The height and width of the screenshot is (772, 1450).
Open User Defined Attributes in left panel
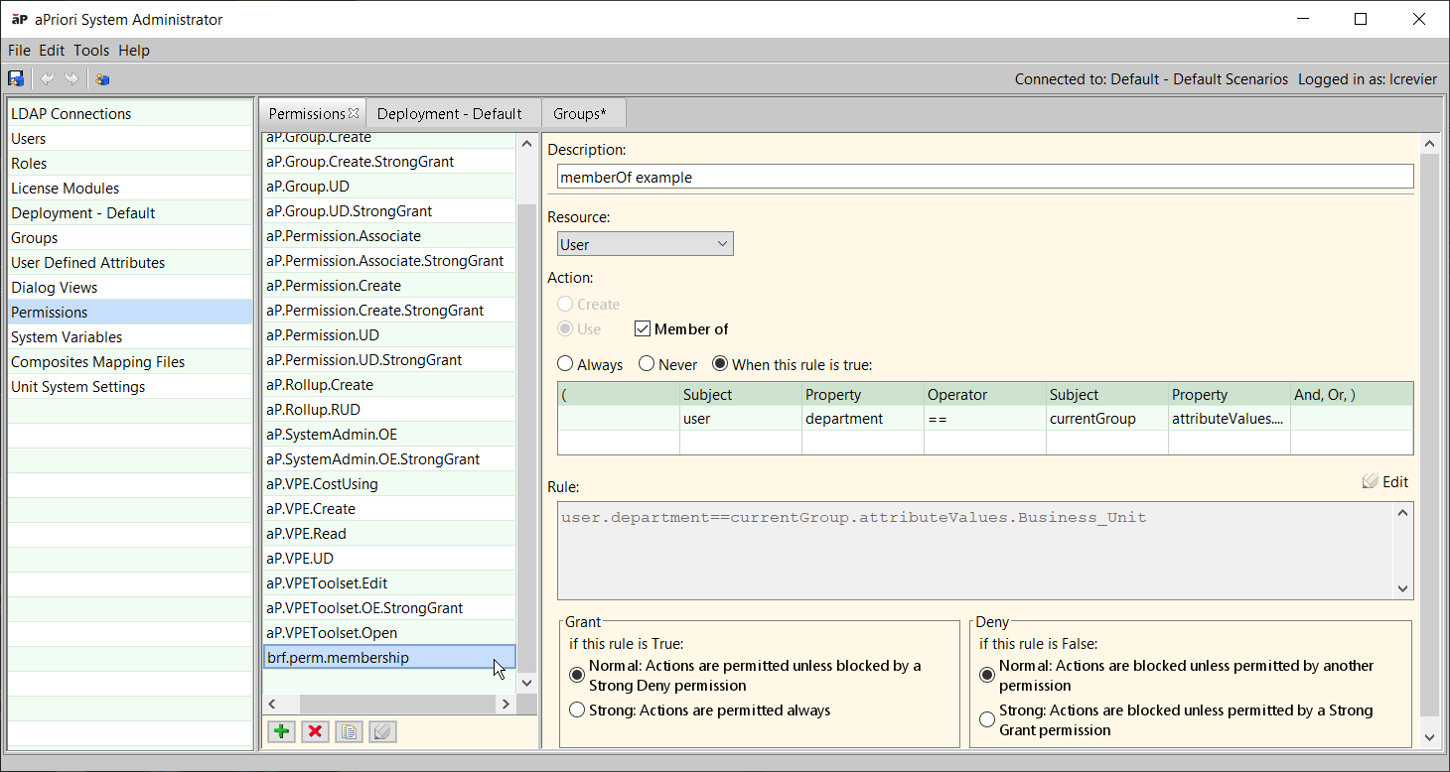click(x=88, y=263)
